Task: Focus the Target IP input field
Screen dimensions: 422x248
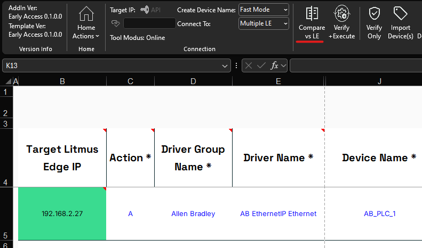Action: point(149,23)
